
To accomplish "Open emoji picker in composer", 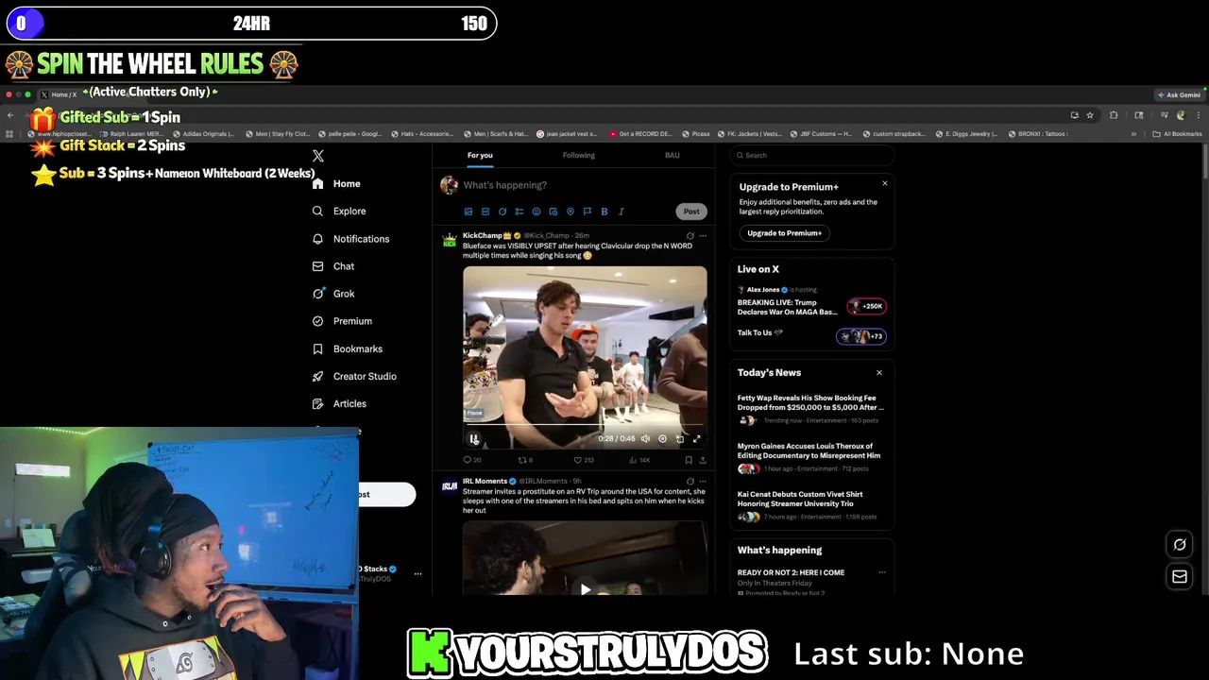I will (x=536, y=212).
